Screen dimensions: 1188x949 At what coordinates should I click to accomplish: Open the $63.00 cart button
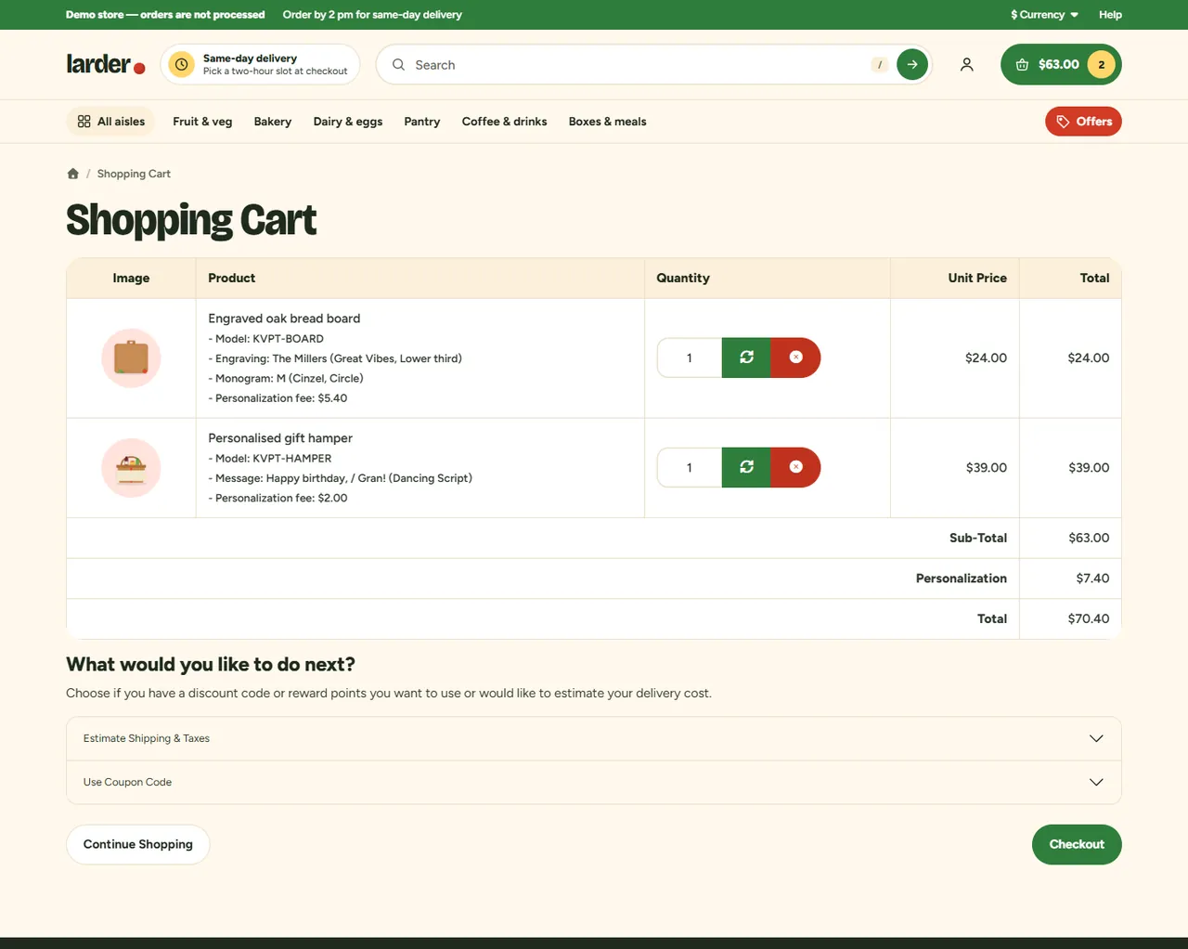tap(1061, 64)
